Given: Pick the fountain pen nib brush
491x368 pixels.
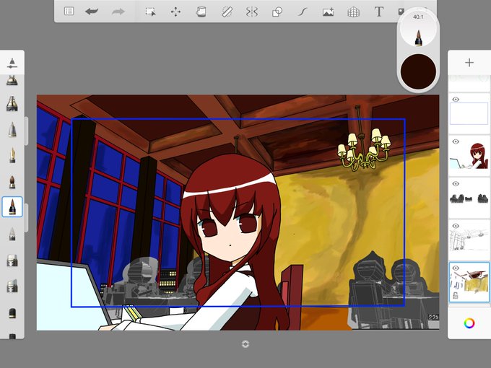Looking at the screenshot, I should tap(12, 155).
